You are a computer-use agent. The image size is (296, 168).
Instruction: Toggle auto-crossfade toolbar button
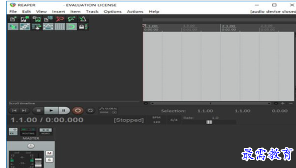(13, 27)
